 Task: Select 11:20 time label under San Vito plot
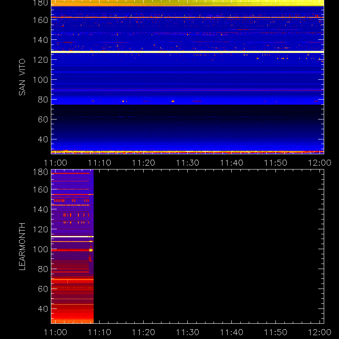[x=144, y=163]
